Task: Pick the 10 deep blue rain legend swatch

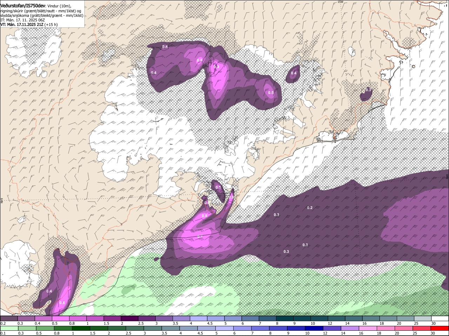Action: click(x=314, y=328)
